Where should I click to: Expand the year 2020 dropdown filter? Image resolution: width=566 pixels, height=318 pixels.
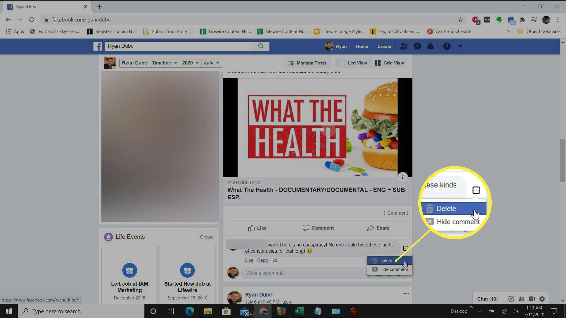[x=190, y=62]
